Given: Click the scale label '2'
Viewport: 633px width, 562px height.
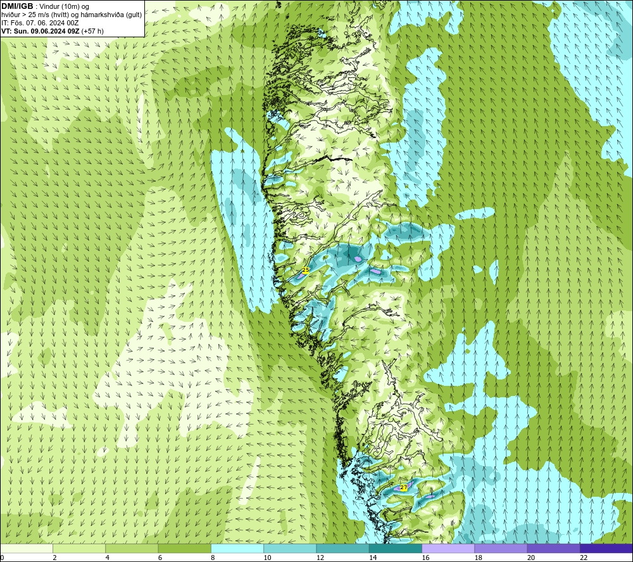Looking at the screenshot, I should click(54, 558).
